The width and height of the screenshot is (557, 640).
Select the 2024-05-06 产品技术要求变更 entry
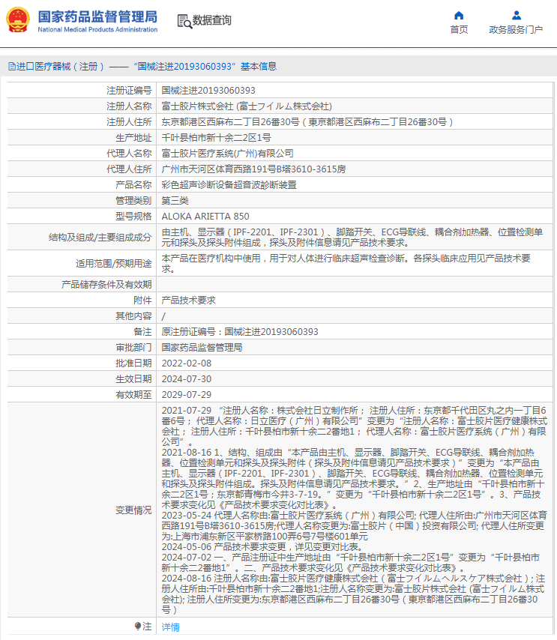(262, 546)
